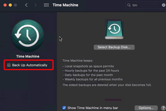Open help with the question mark button
The height and width of the screenshot is (111, 166).
tap(163, 108)
